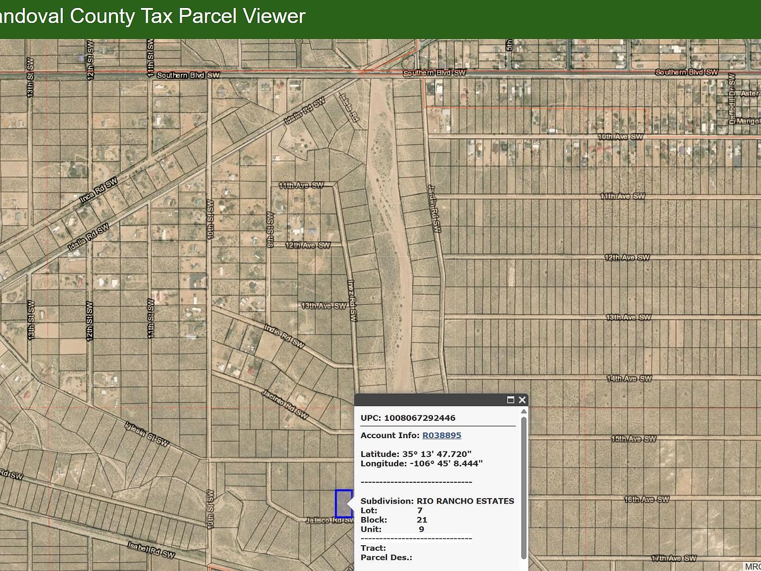Open account link R038895
The height and width of the screenshot is (571, 761).
(x=441, y=435)
